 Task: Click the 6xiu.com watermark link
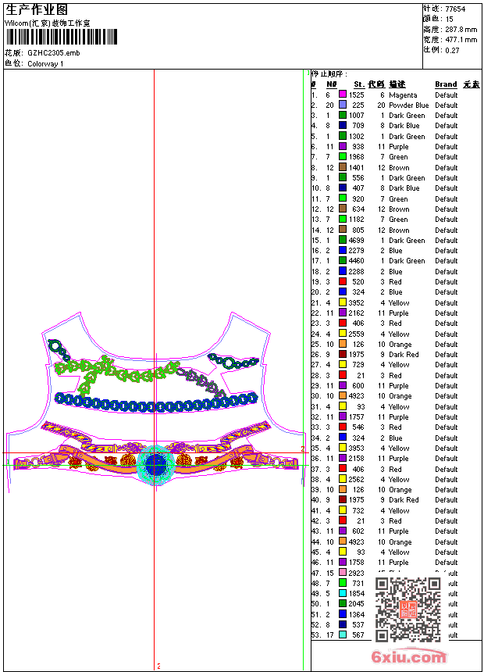[408, 656]
